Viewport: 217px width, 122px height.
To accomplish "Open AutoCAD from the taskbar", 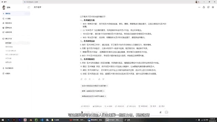I will coord(25,120).
